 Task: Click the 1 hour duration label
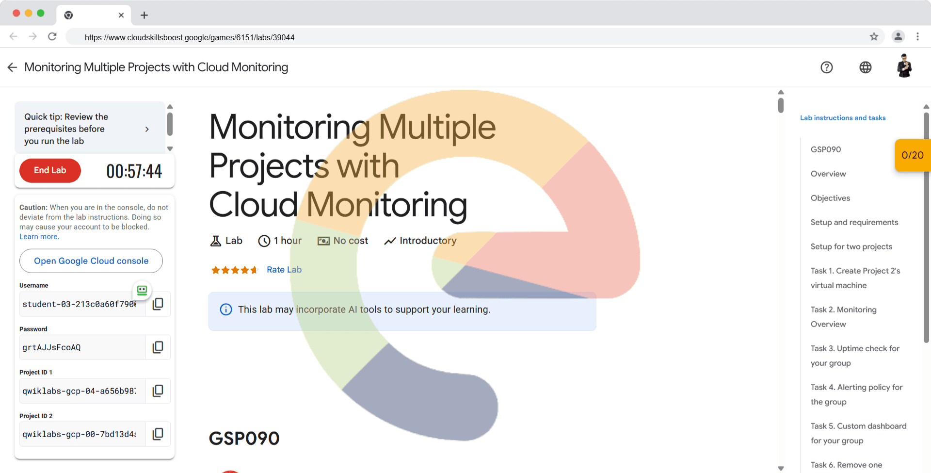(x=280, y=241)
